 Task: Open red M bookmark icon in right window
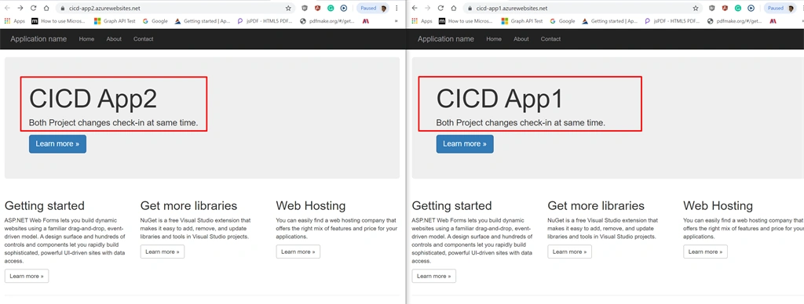pyautogui.click(x=773, y=21)
